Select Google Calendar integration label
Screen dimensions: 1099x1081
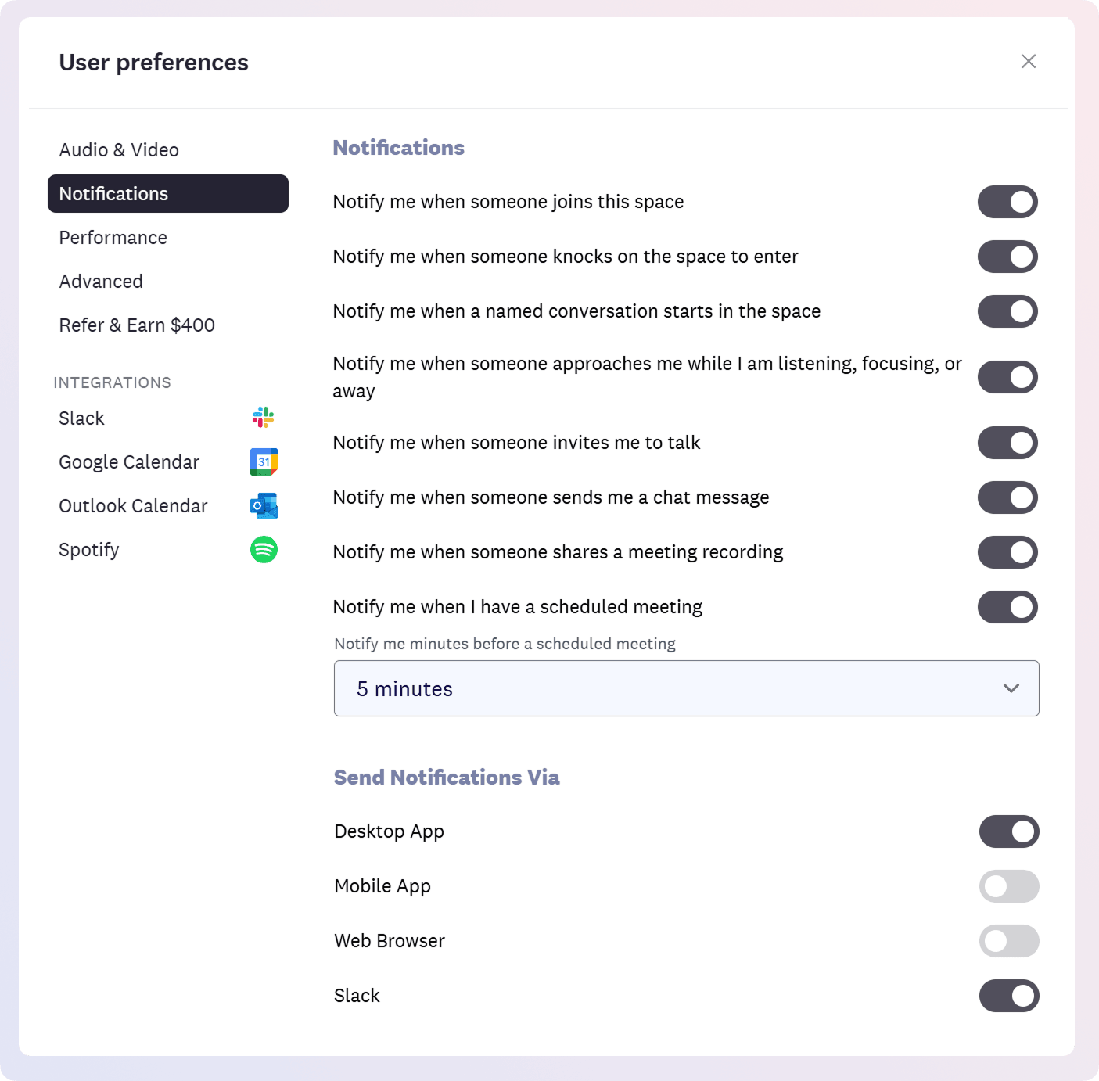click(129, 462)
